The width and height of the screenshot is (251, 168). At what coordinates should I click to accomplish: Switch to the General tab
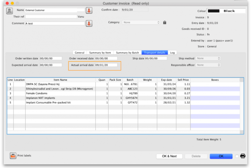tap(80, 53)
